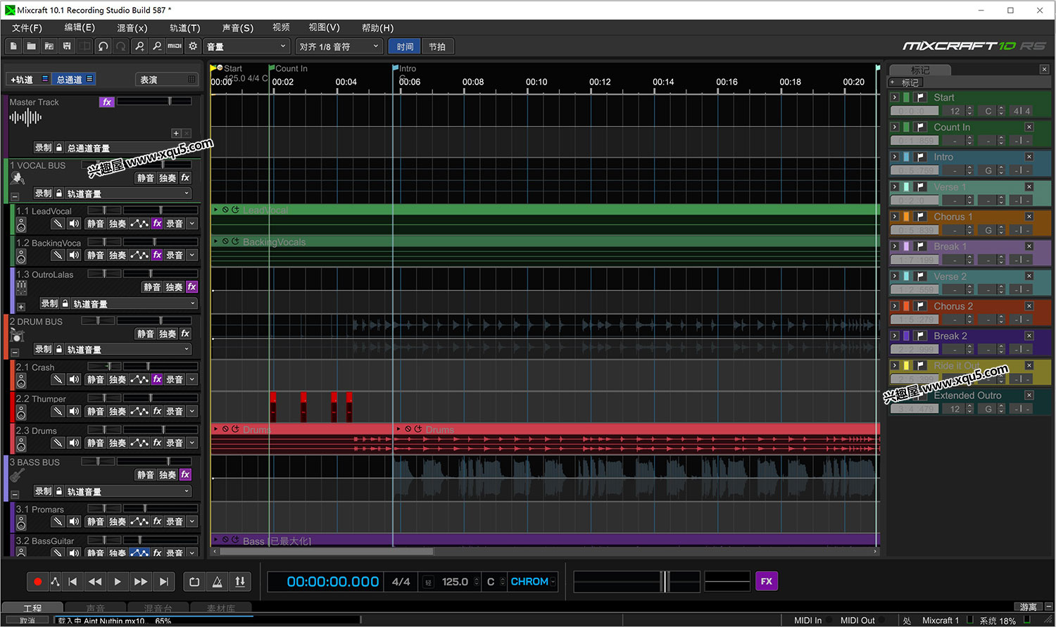
Task: Arm the Thumper track for recording
Action: (175, 411)
